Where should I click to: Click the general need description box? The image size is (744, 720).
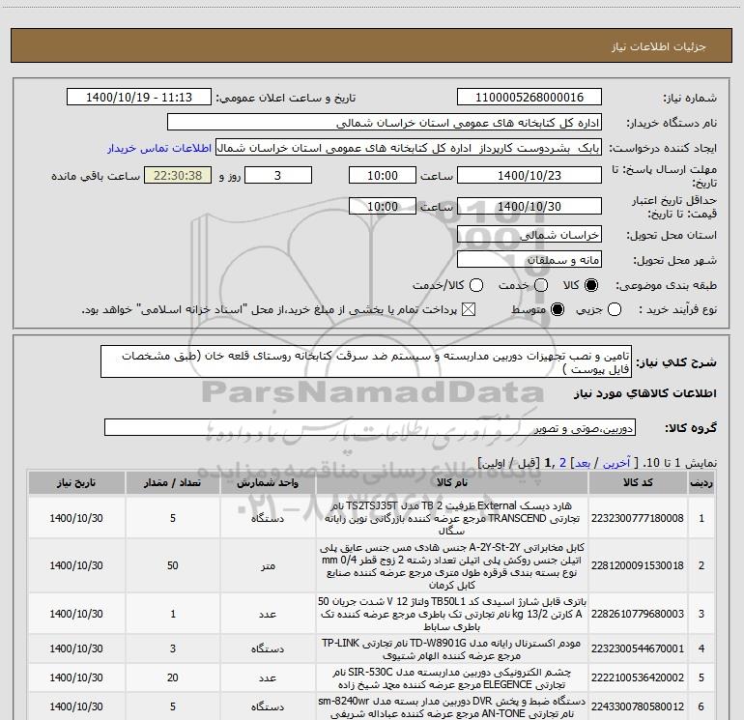[x=366, y=361]
